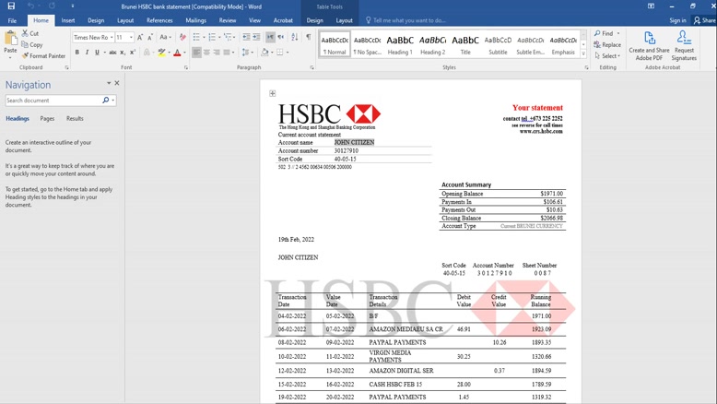
Task: Click the table move handle icon
Action: pos(273,93)
